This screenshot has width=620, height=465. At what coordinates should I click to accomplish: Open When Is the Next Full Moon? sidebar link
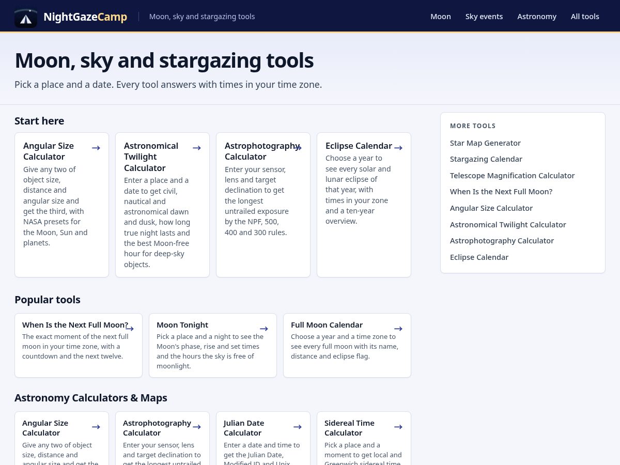(x=501, y=192)
